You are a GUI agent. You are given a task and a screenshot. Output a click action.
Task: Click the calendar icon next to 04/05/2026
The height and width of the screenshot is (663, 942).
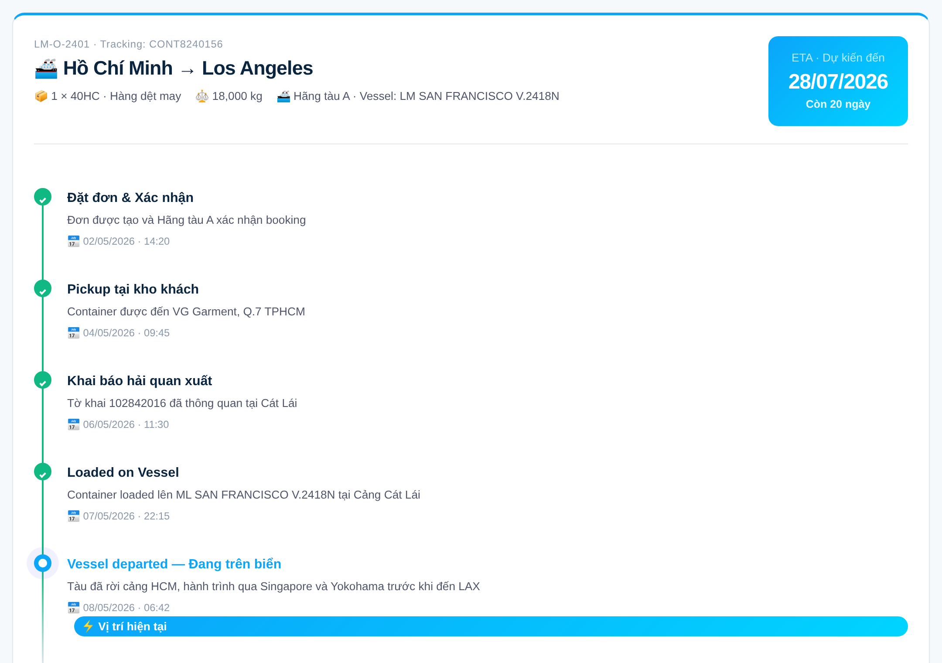tap(73, 333)
